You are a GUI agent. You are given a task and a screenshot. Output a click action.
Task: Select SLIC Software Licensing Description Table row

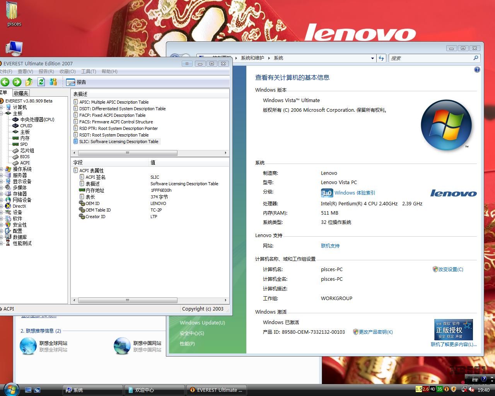pos(118,142)
